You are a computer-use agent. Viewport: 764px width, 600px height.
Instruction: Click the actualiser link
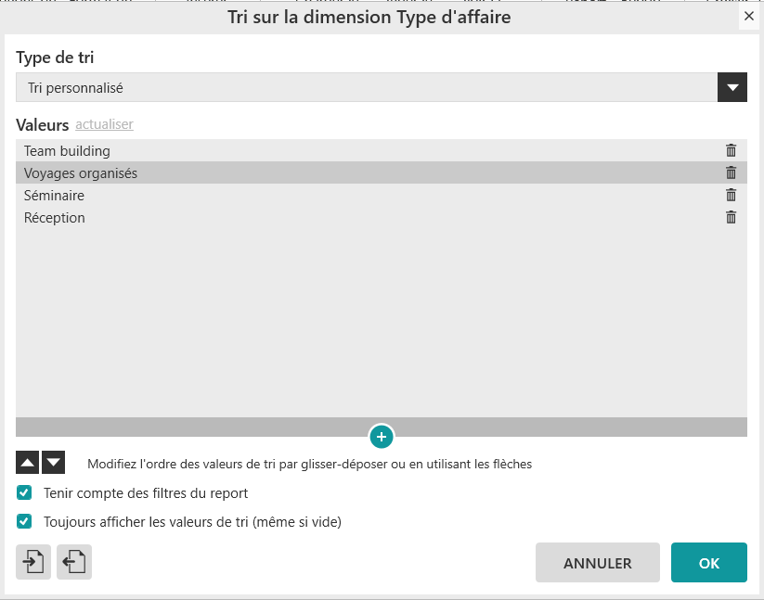click(x=104, y=124)
